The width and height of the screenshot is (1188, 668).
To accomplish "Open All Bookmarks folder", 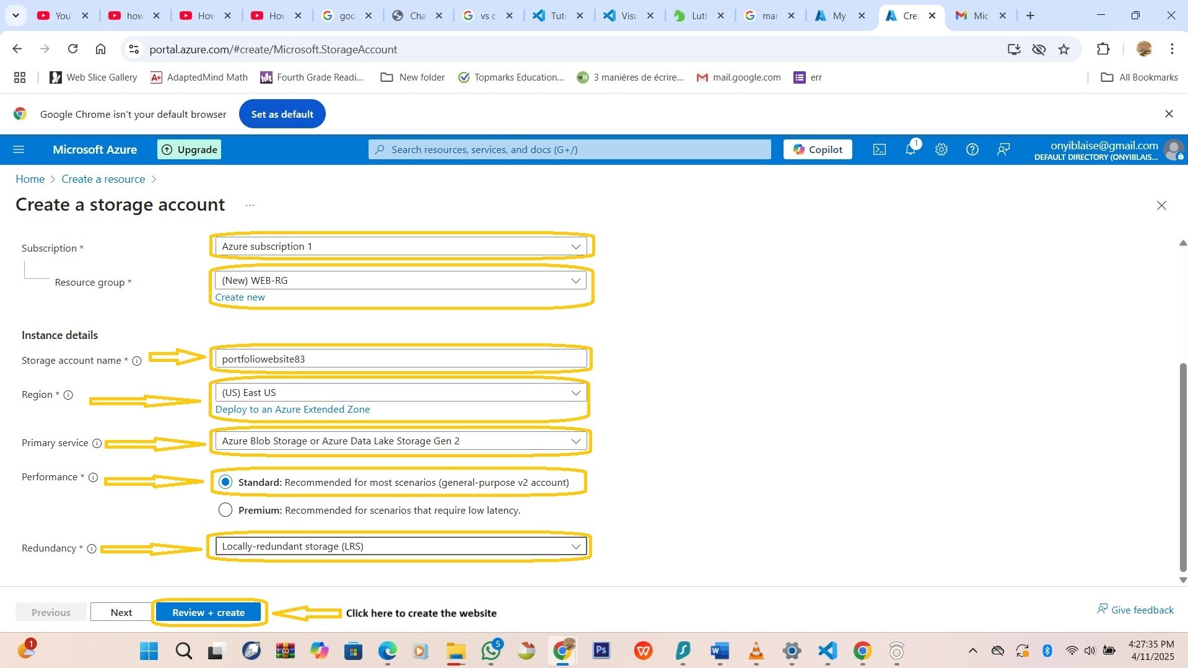I will coord(1139,77).
